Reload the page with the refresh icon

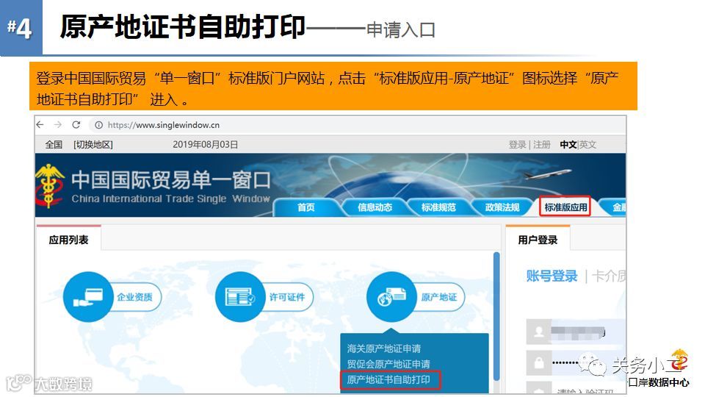coord(76,125)
